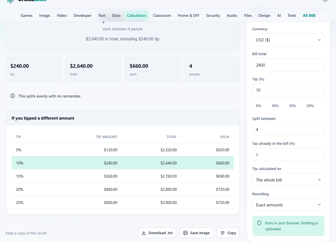Open the Developer category tab
The width and height of the screenshot is (336, 242).
tap(83, 15)
